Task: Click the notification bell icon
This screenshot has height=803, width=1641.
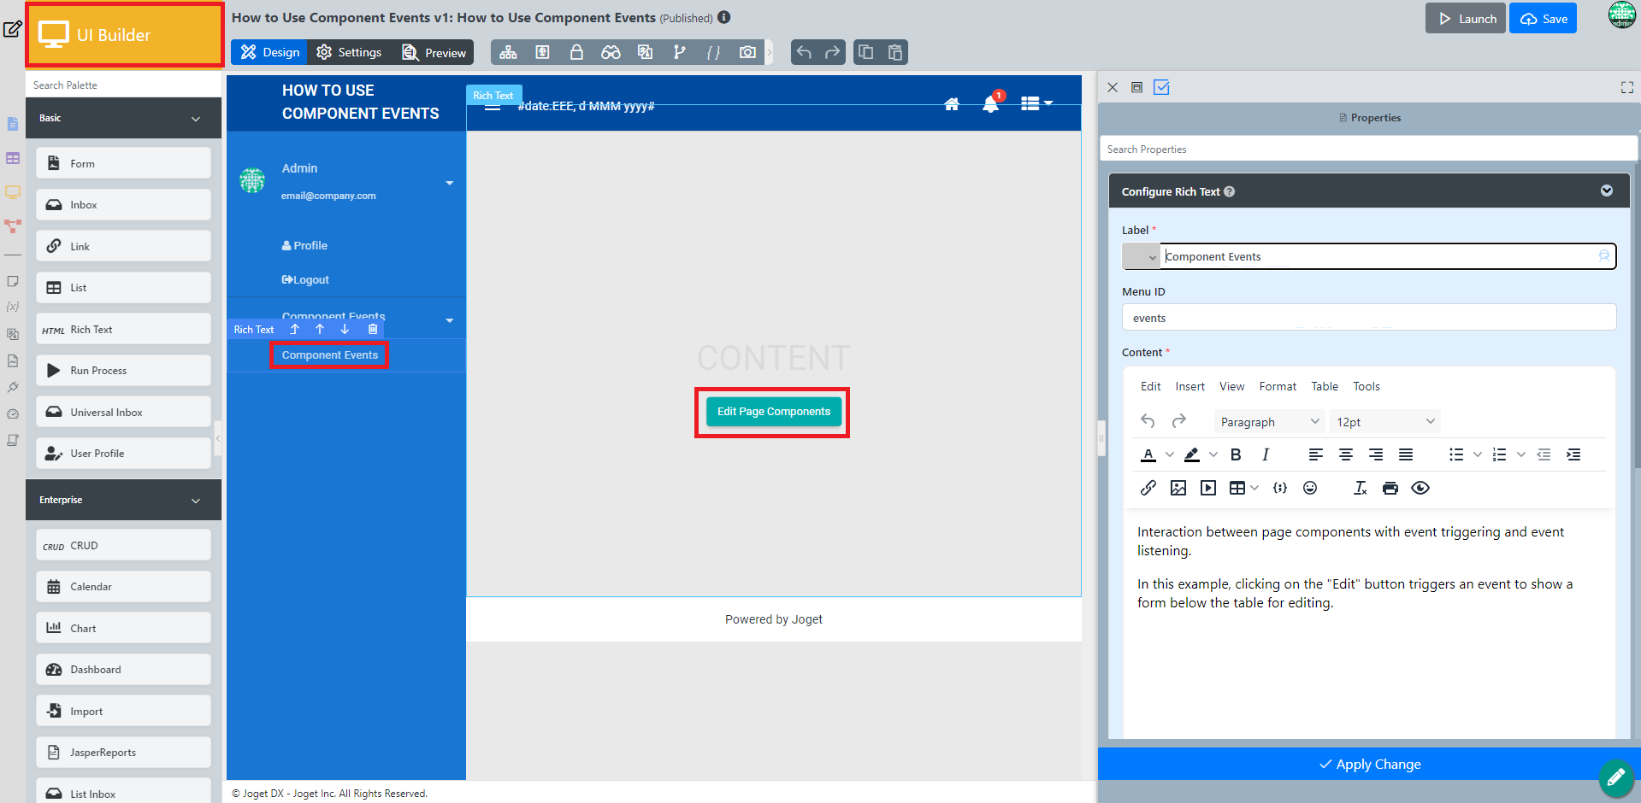Action: (x=990, y=104)
